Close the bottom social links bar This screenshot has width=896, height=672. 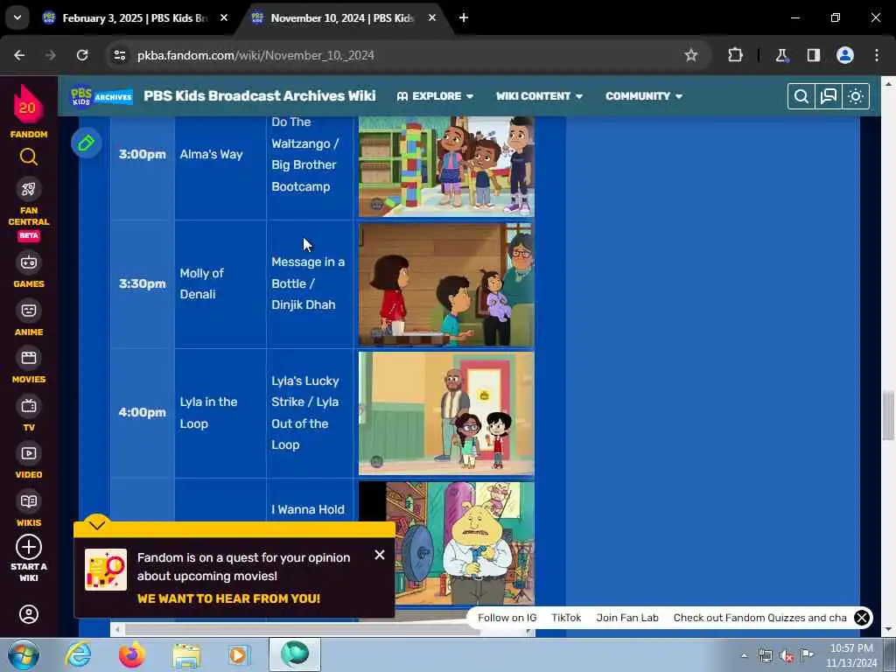click(x=861, y=618)
